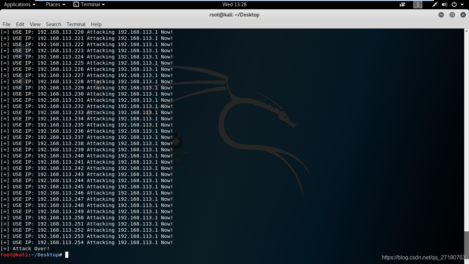
Task: Open the File menu
Action: pyautogui.click(x=7, y=24)
